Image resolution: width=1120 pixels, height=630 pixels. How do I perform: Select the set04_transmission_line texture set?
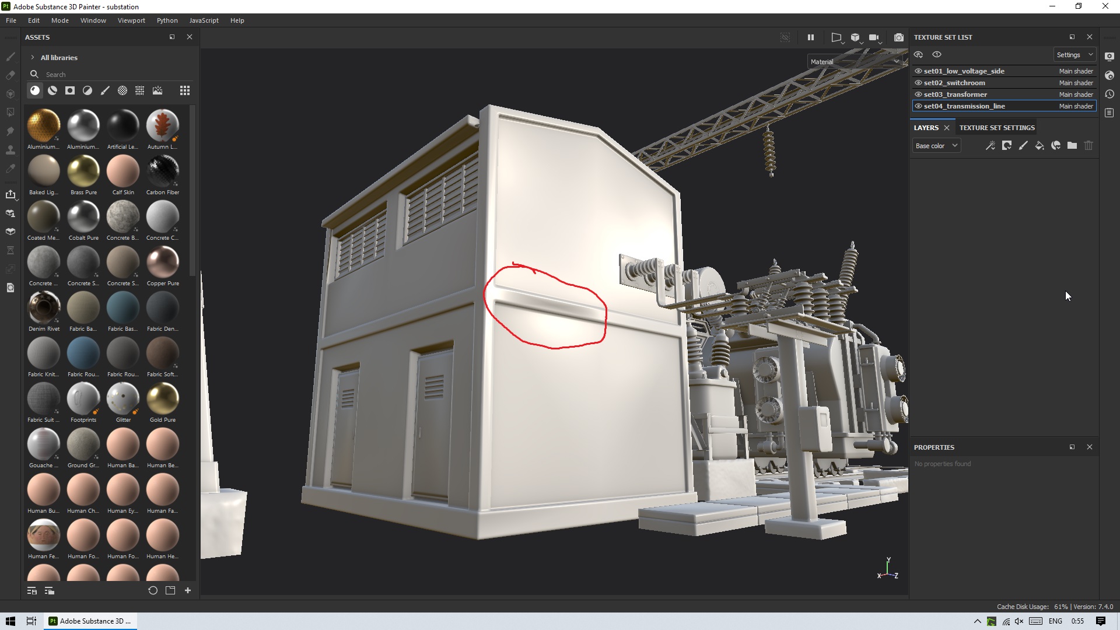pyautogui.click(x=964, y=106)
